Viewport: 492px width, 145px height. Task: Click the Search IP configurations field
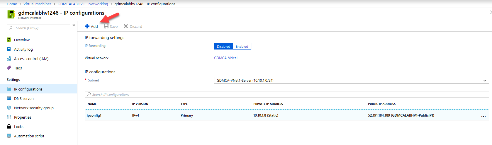pos(287,94)
